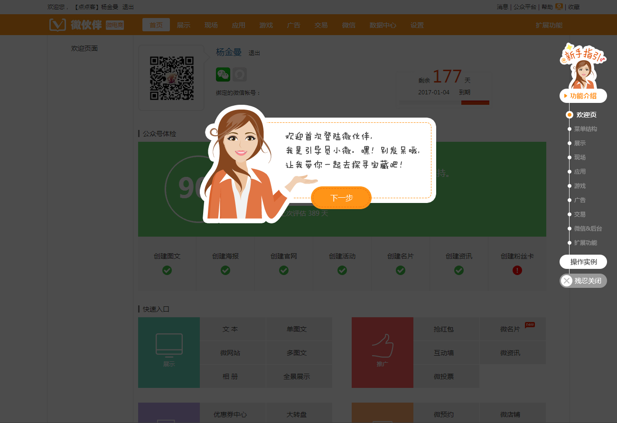Open 帮助 link at top right

click(x=547, y=7)
